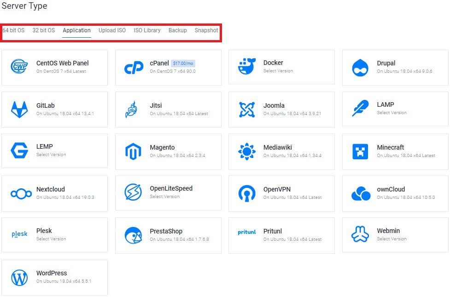Choose the LEMP hexagon icon
The width and height of the screenshot is (450, 297).
(19, 151)
